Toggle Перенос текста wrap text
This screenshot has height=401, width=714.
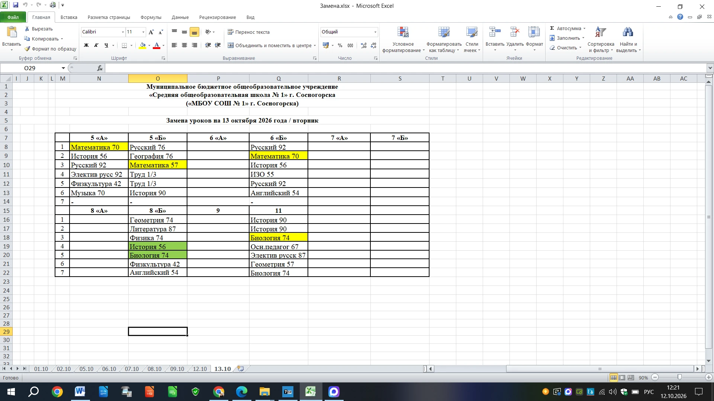tap(248, 32)
